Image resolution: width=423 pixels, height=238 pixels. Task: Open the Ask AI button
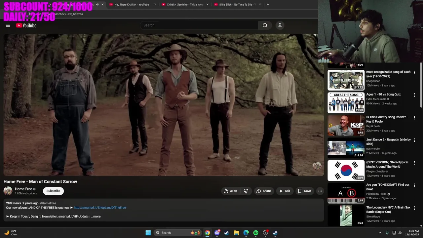point(285,191)
